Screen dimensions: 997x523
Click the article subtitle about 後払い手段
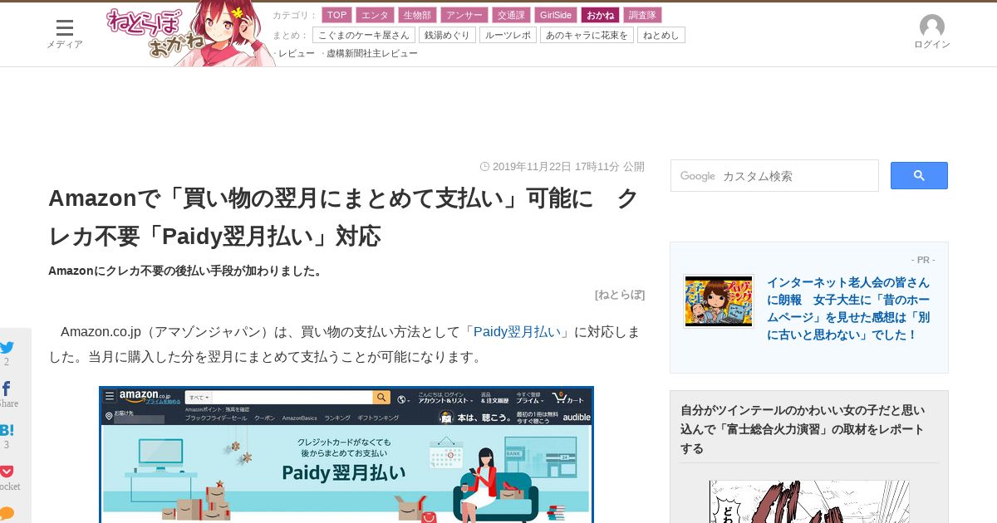(185, 271)
